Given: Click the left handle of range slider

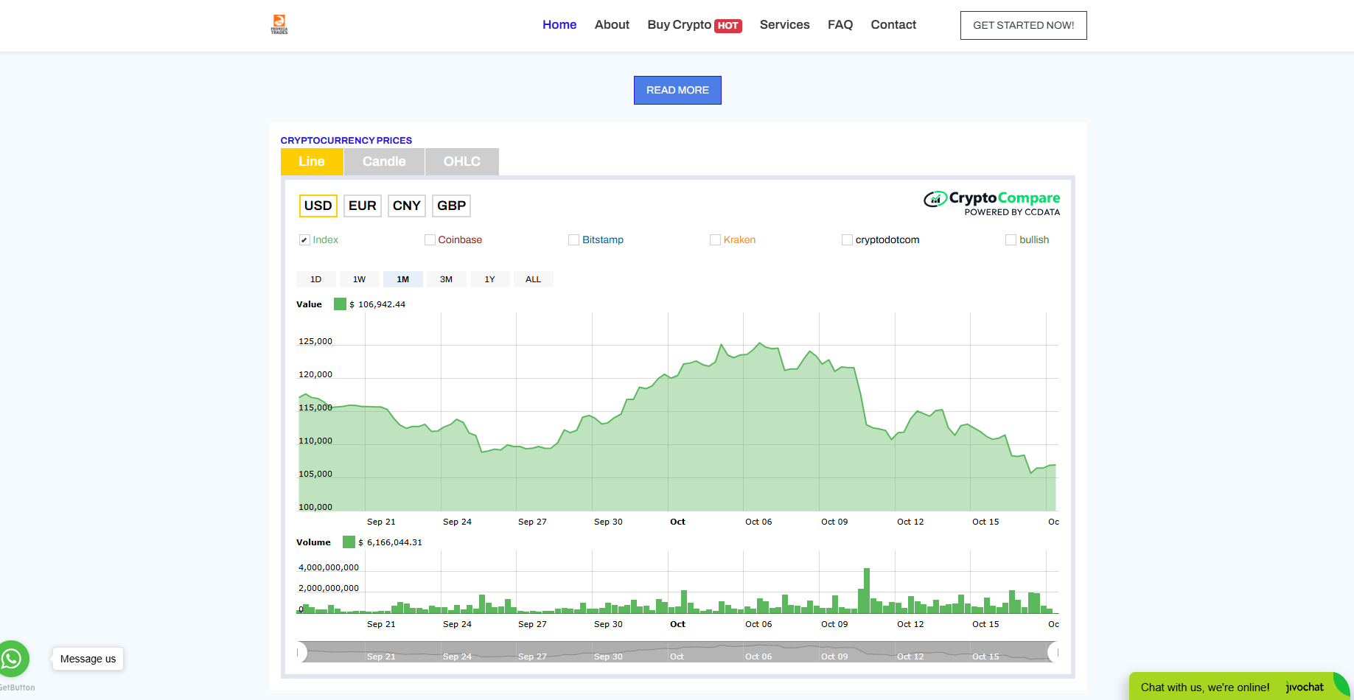Looking at the screenshot, I should (301, 652).
